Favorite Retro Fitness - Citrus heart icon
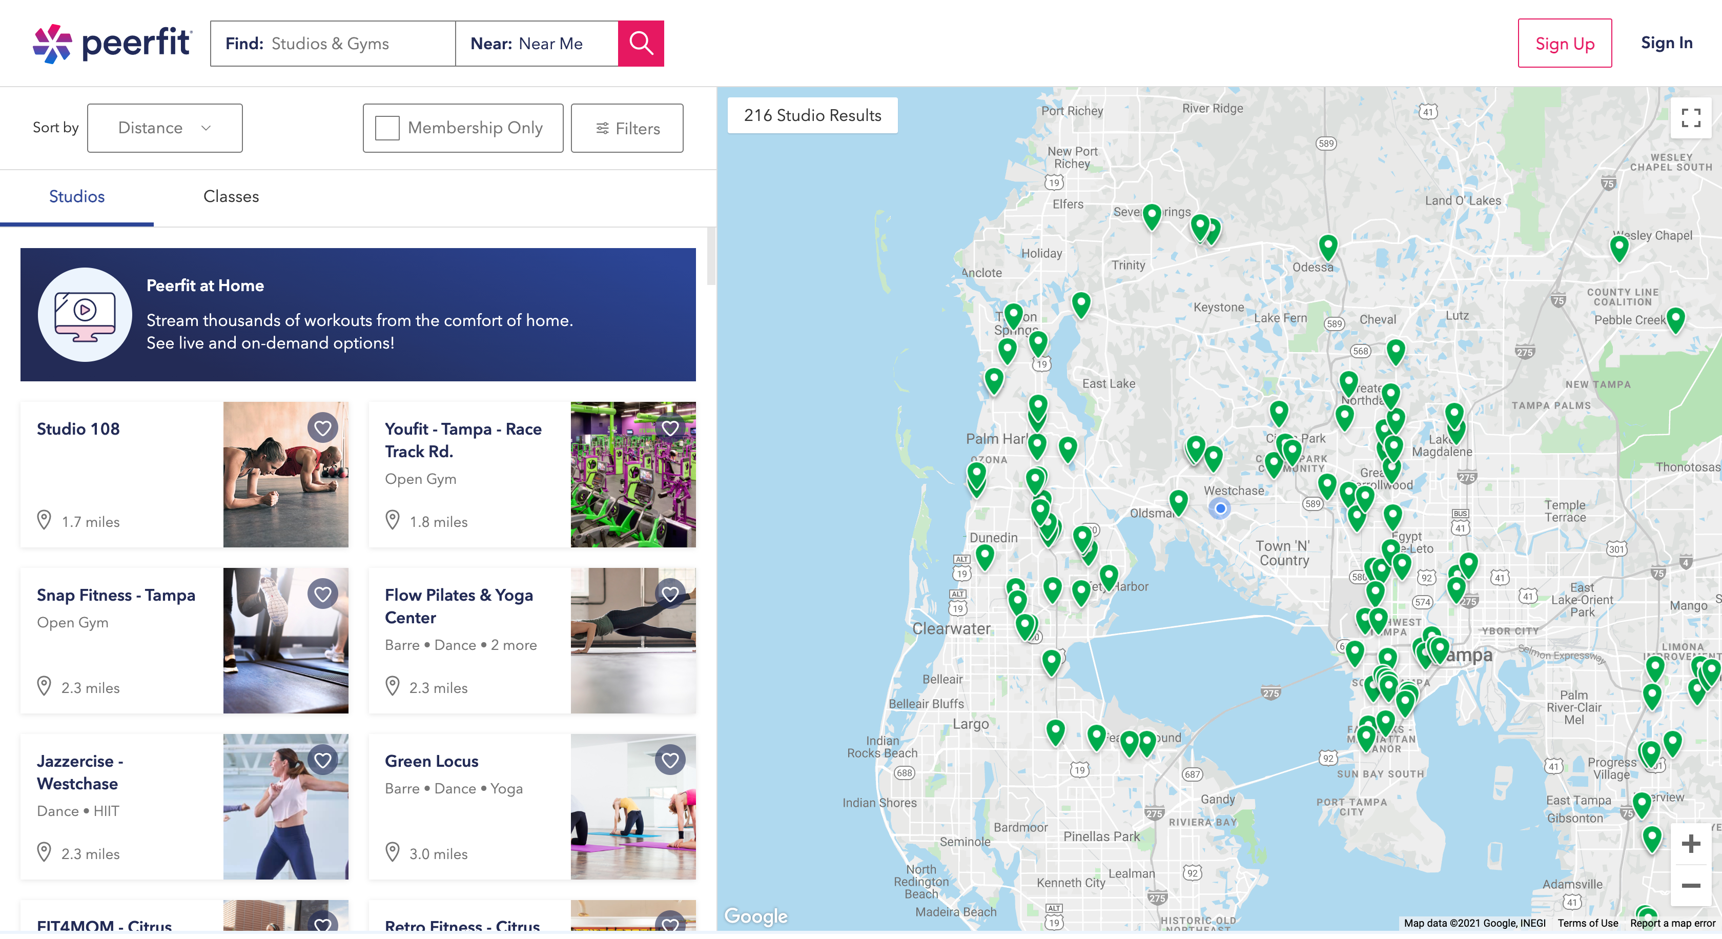This screenshot has width=1722, height=939. tap(670, 922)
